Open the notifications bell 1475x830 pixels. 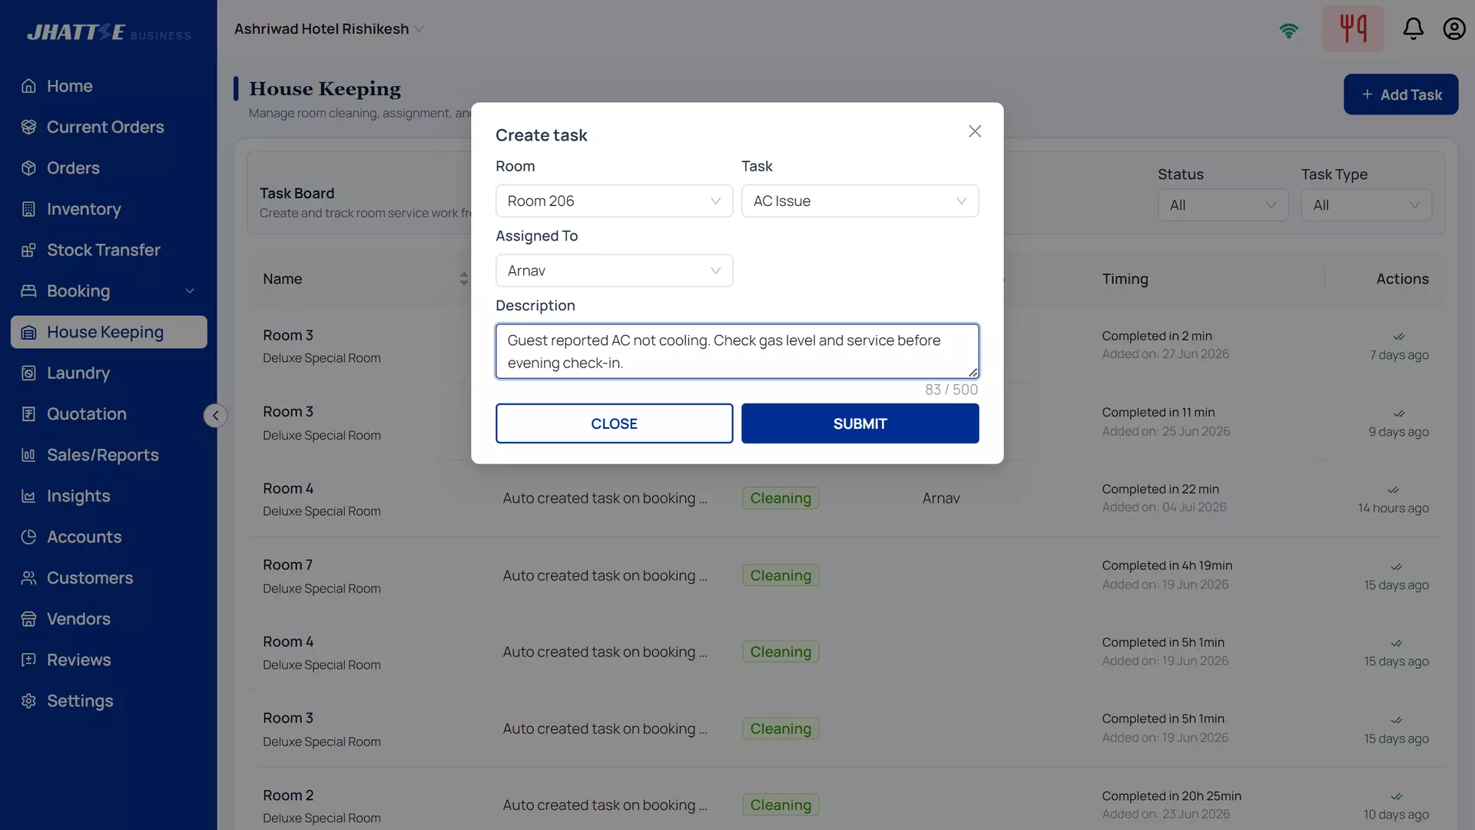coord(1413,28)
